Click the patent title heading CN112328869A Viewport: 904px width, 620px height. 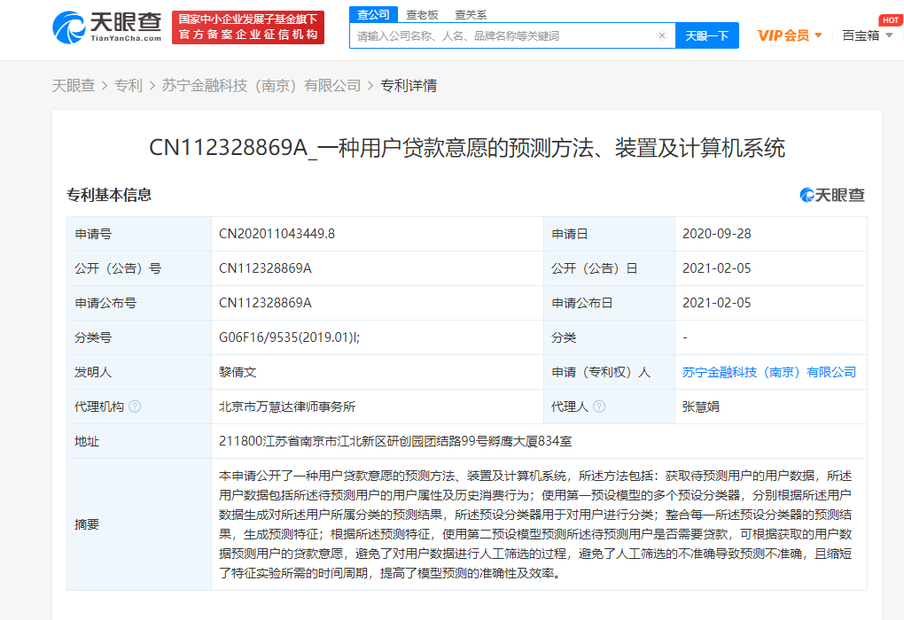point(466,148)
